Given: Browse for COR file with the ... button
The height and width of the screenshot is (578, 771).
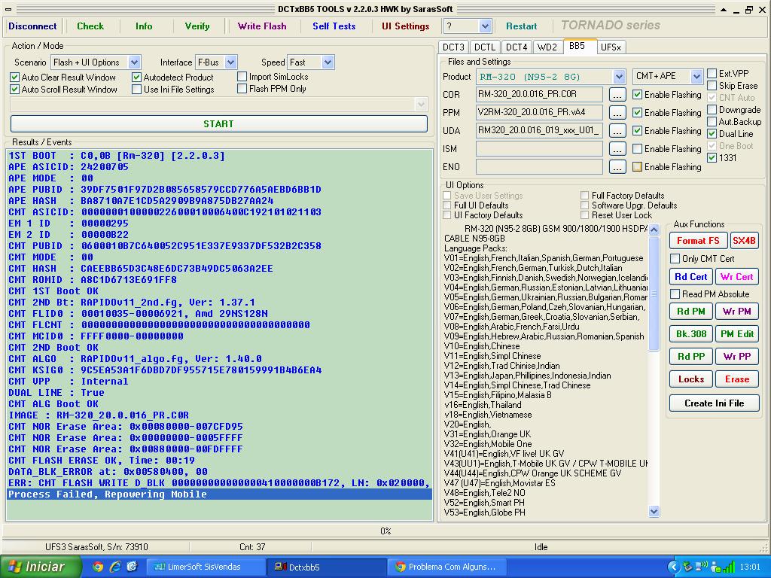Looking at the screenshot, I should coord(617,94).
